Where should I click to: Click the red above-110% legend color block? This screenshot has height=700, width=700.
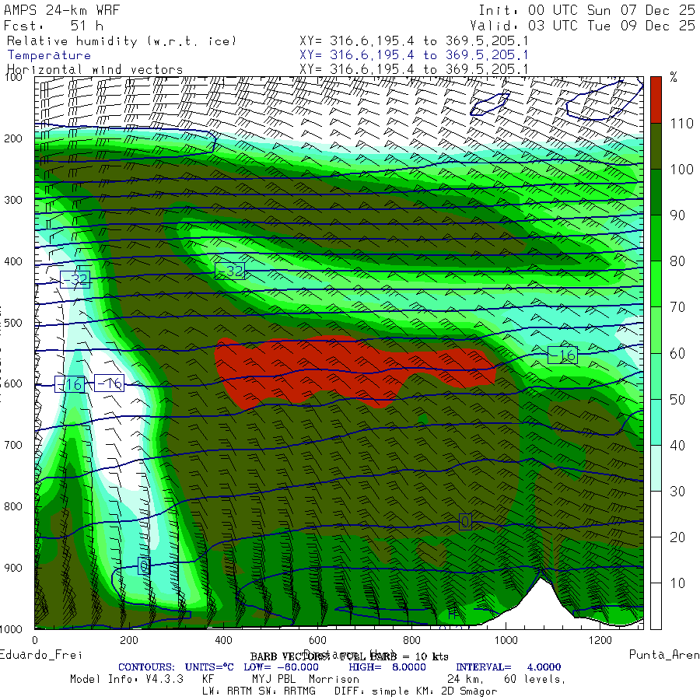pyautogui.click(x=656, y=100)
